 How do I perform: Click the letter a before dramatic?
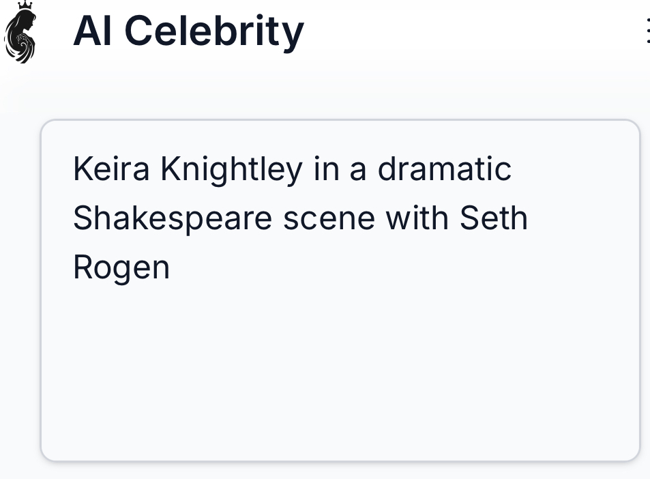[358, 172]
